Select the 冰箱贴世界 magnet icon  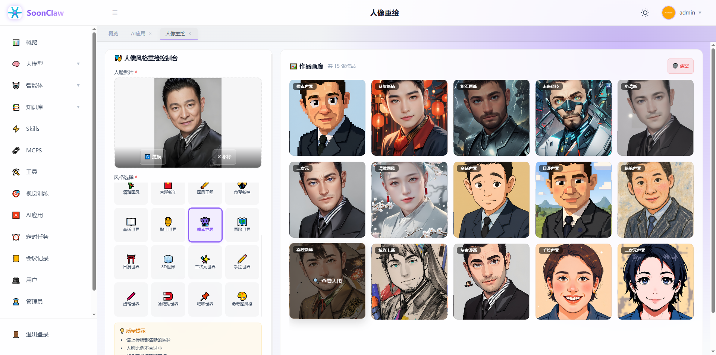168,296
